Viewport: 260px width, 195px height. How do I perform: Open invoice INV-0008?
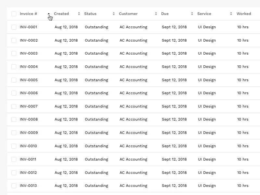[x=29, y=119]
